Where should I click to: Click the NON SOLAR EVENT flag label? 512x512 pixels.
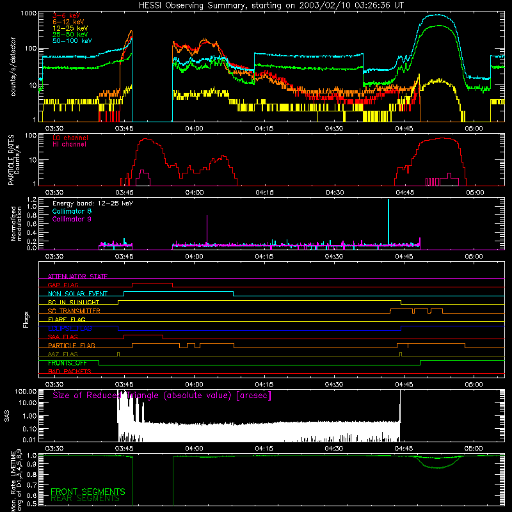click(x=77, y=294)
